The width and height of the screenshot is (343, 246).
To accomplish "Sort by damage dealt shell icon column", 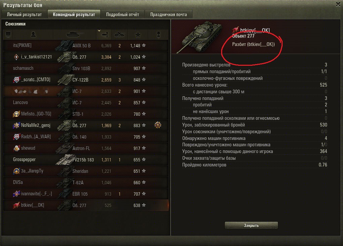I will tap(104, 35).
